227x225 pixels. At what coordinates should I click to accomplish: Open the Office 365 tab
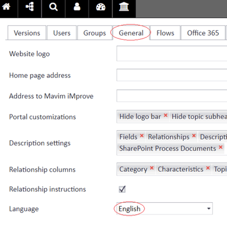(203, 33)
